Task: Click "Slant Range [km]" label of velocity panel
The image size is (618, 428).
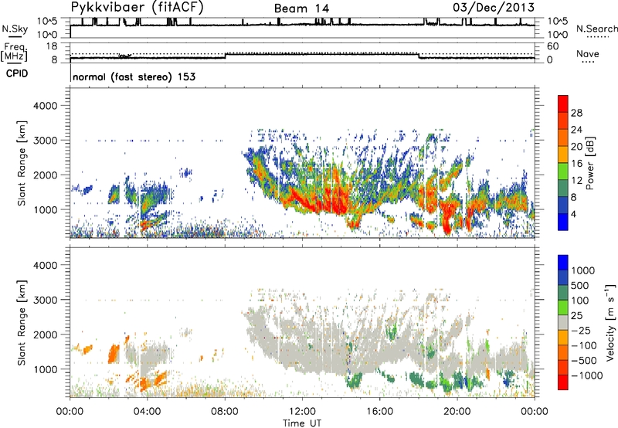Action: tap(22, 323)
